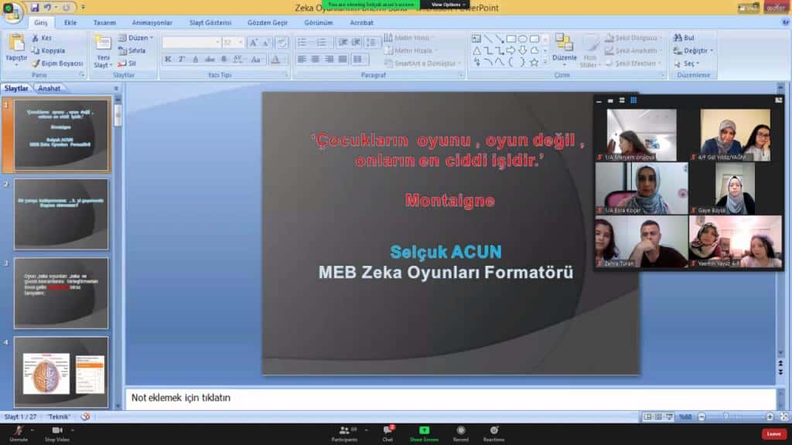
Task: Adjust the zoom slider handle
Action: (x=725, y=416)
